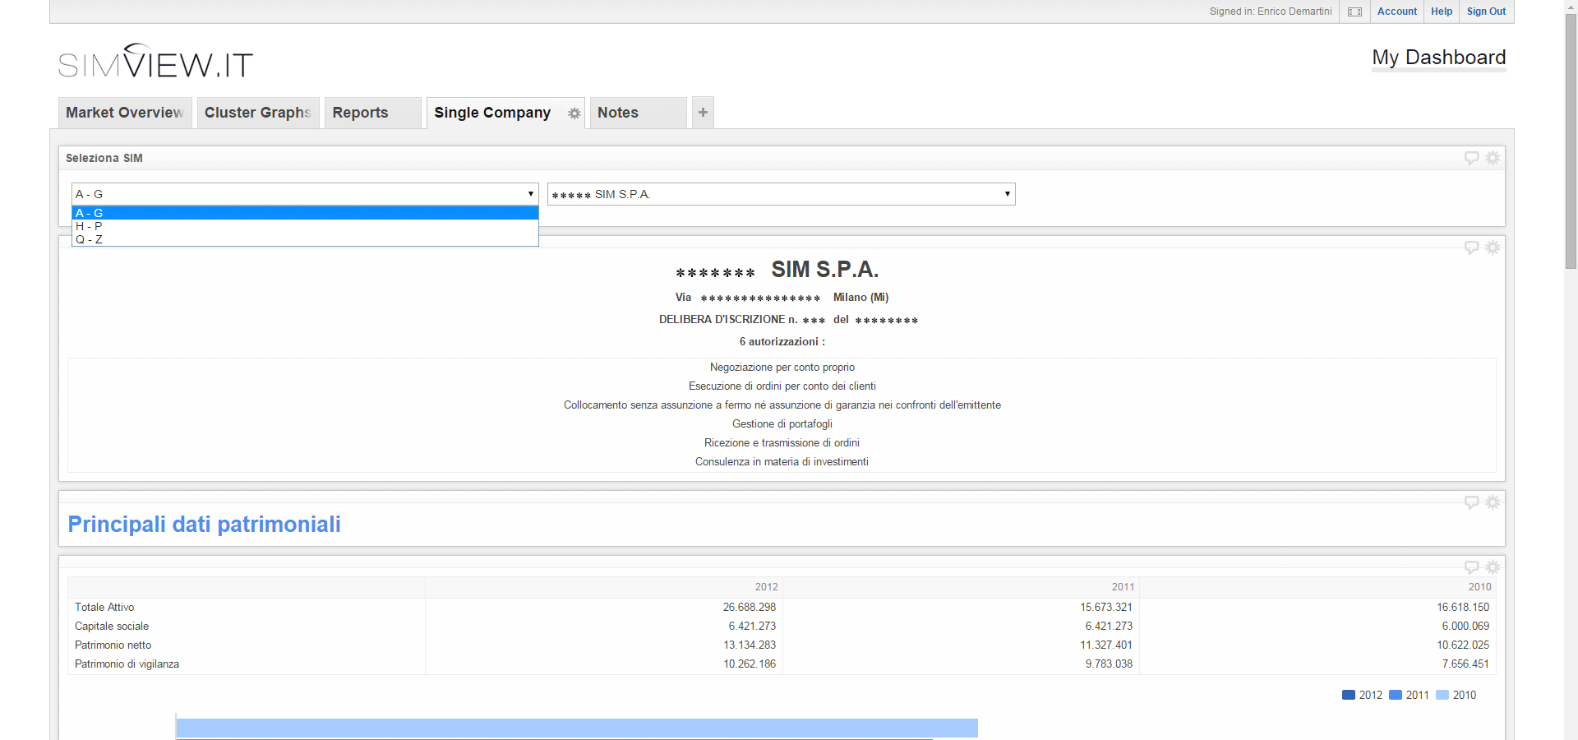
Task: Open comments on Seleziona SIM panel
Action: click(x=1471, y=158)
